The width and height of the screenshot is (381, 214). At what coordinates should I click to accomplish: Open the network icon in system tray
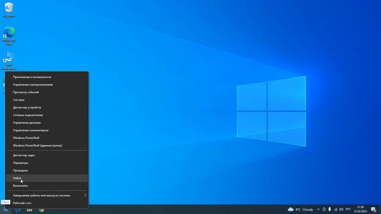pyautogui.click(x=336, y=209)
